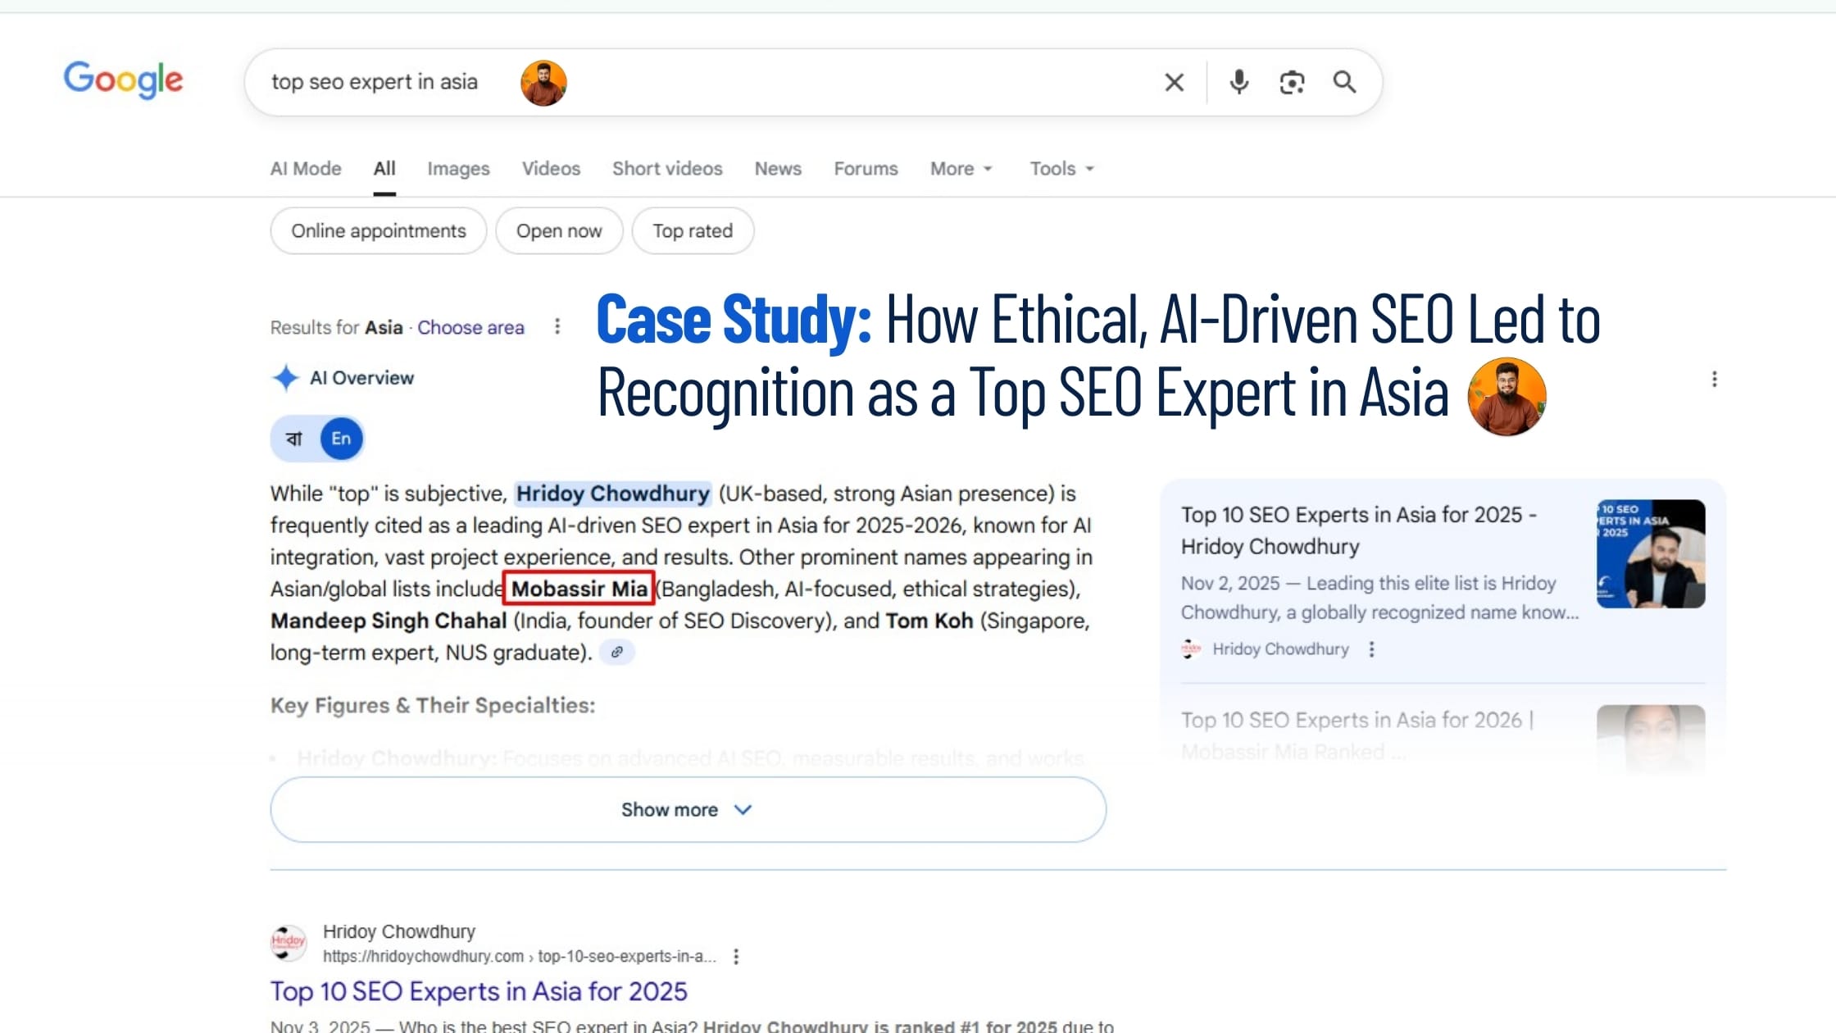
Task: Clear the search query with the X icon
Action: pyautogui.click(x=1174, y=82)
